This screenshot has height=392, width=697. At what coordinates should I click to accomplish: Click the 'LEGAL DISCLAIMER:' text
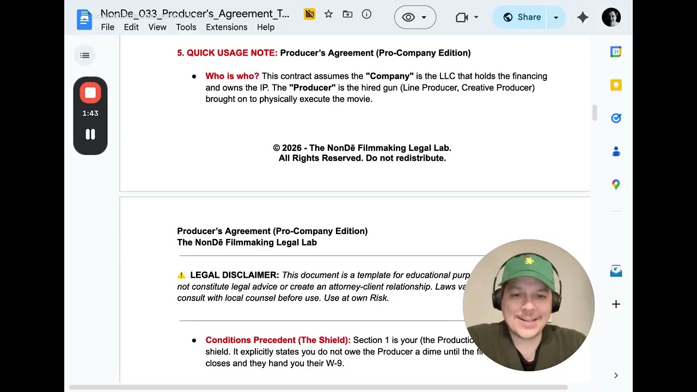click(x=235, y=275)
